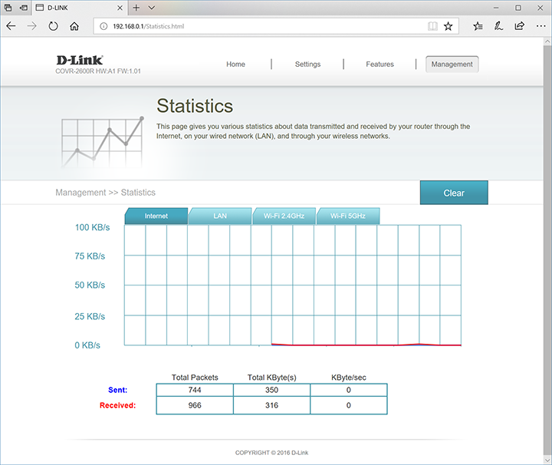Image resolution: width=552 pixels, height=465 pixels.
Task: Open the Management navigation menu
Action: click(x=452, y=64)
